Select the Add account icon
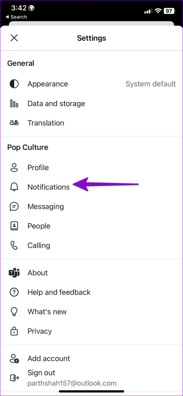This screenshot has height=396, width=183. click(x=14, y=358)
